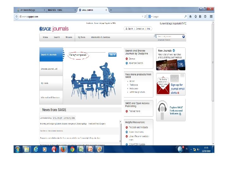Click Find out more under Open Access Publishing
Image resolution: width=228 pixels, height=171 pixels.
(x=135, y=111)
